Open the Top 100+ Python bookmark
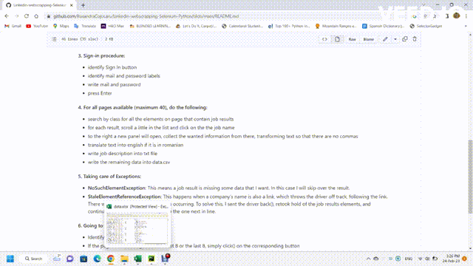Screen dimensions: 473x266 [x=289, y=27]
